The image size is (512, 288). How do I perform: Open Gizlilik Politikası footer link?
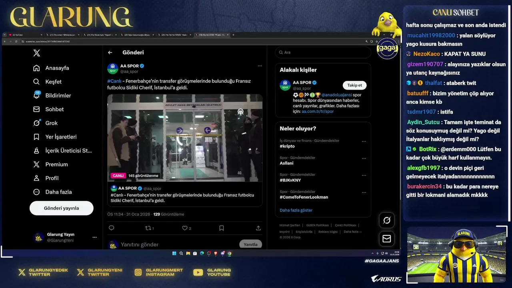click(x=318, y=225)
